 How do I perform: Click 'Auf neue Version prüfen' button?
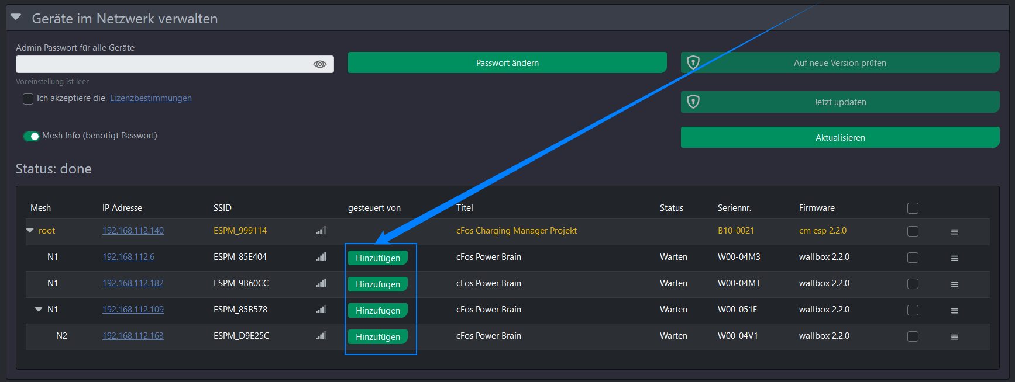pos(840,62)
